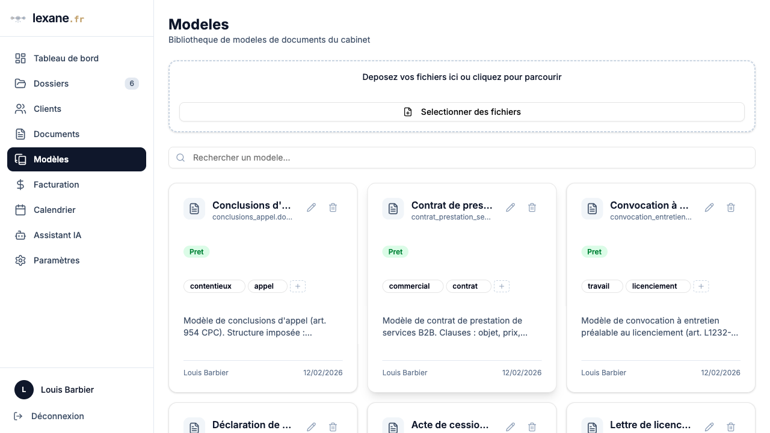Open the Clients section
770x433 pixels.
47,109
